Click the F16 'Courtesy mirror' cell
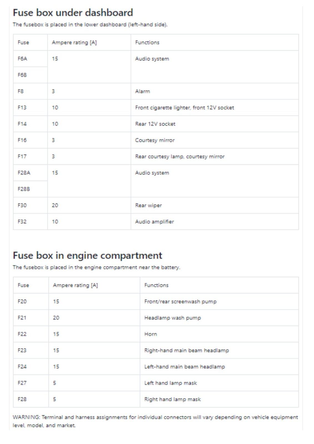The image size is (314, 444). (215, 140)
